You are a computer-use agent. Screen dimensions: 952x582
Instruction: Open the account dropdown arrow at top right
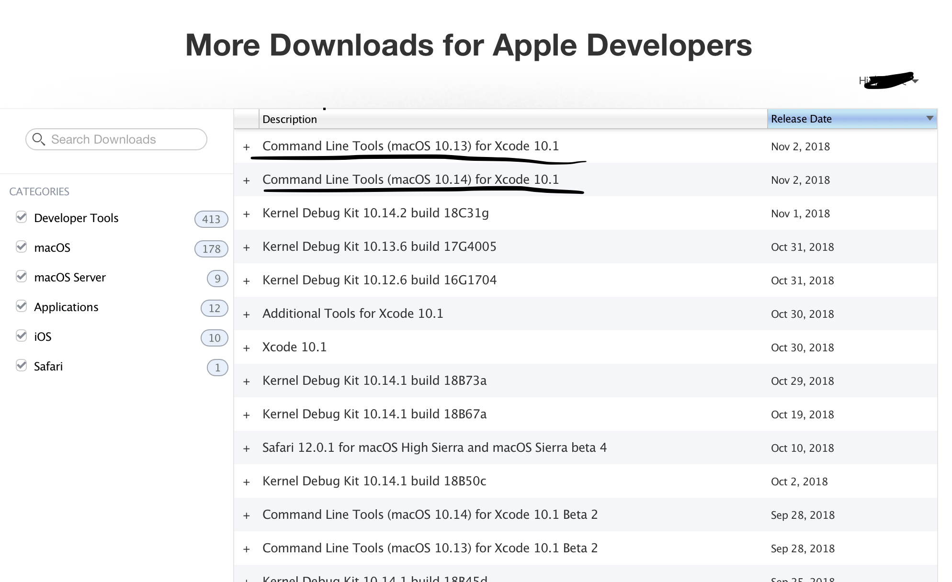(915, 81)
